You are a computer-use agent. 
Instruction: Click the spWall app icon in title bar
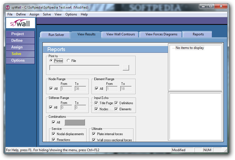point(8,7)
